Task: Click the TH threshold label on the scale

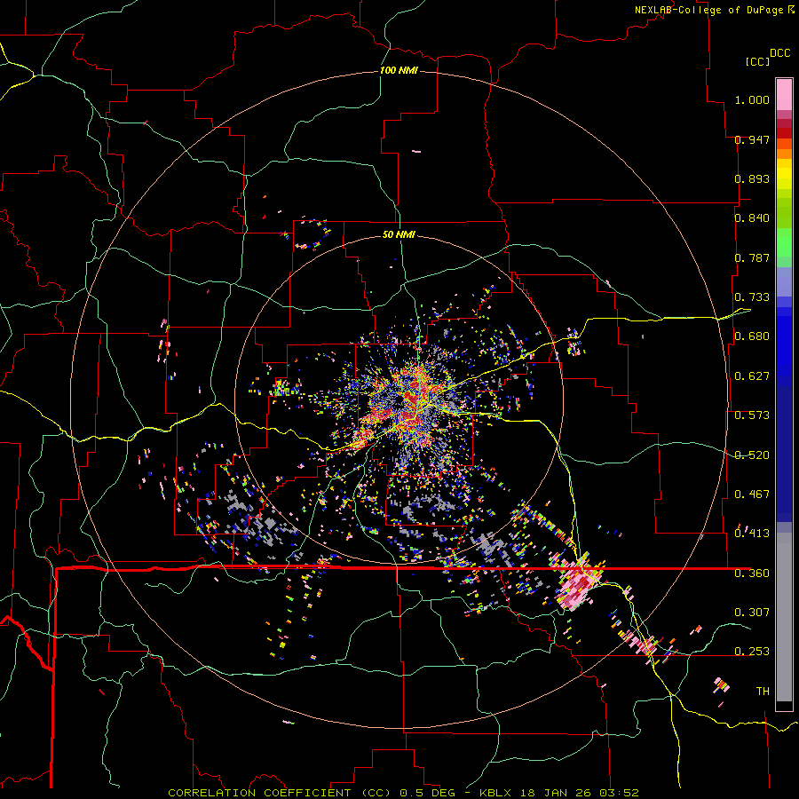Action: click(763, 692)
